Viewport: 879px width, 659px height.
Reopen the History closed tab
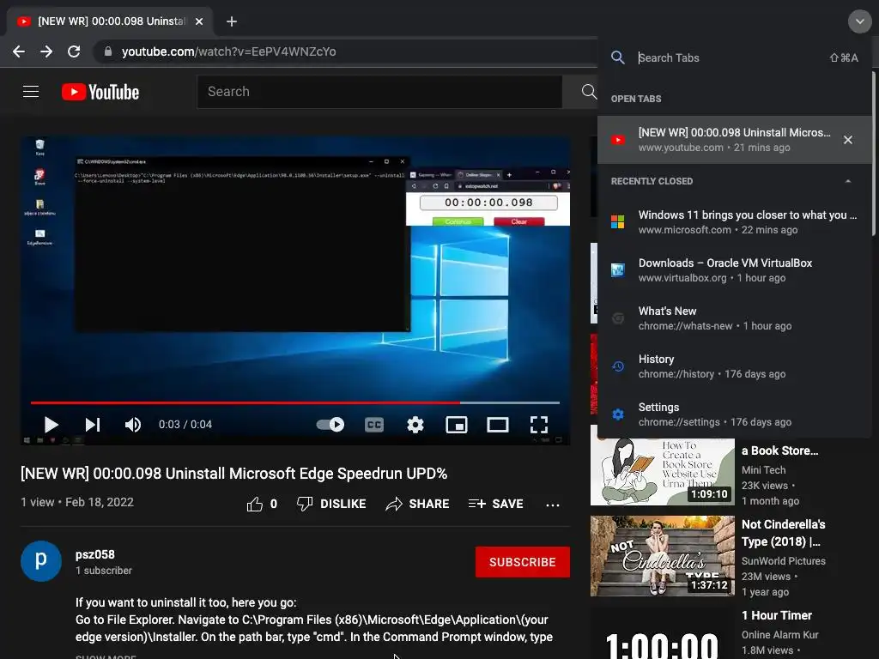pyautogui.click(x=735, y=366)
